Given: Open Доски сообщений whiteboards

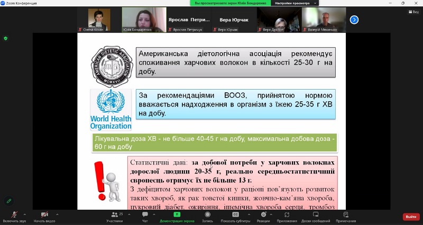Looking at the screenshot, I should [316, 217].
